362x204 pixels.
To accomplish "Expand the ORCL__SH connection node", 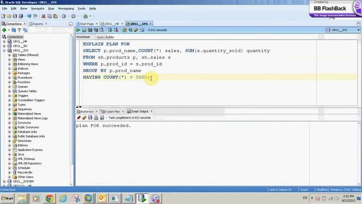I will coord(4,46).
